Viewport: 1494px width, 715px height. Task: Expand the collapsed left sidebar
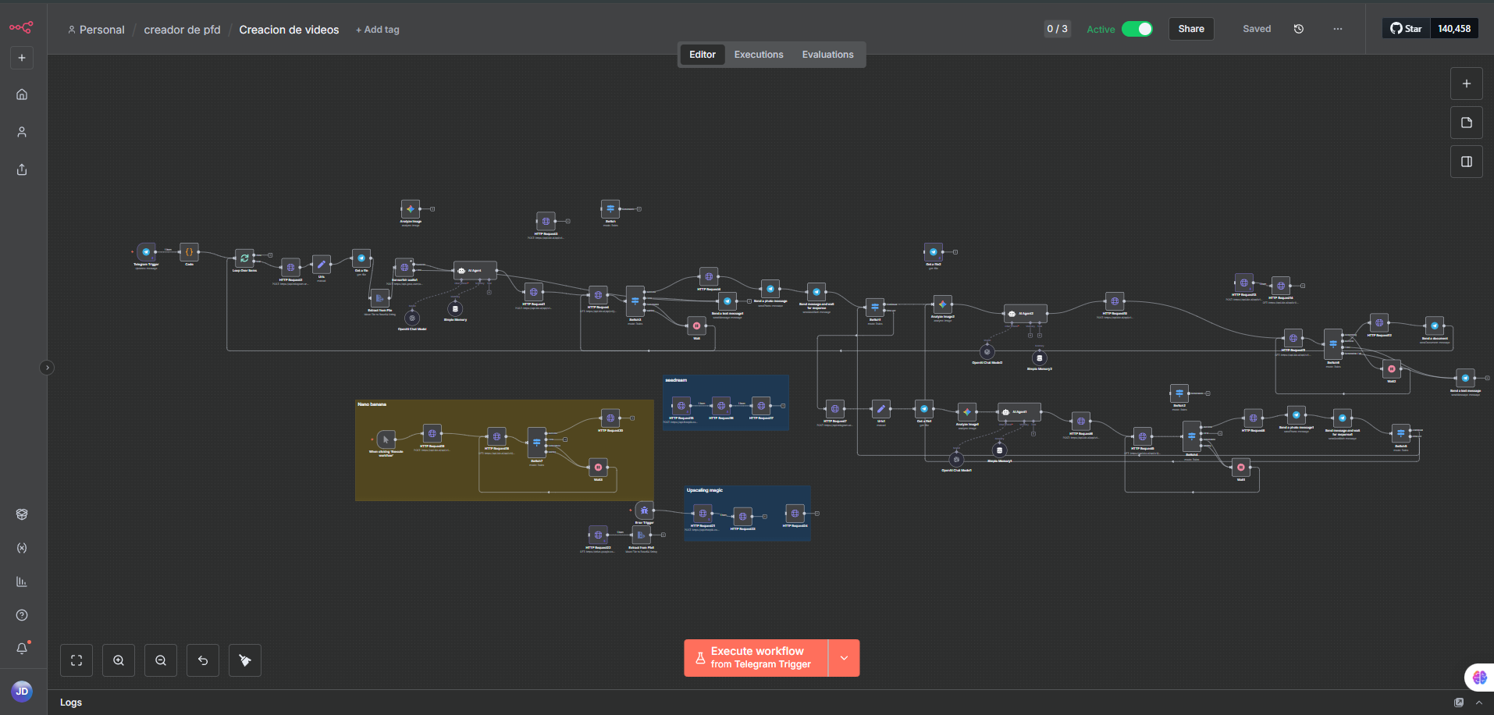pos(47,368)
